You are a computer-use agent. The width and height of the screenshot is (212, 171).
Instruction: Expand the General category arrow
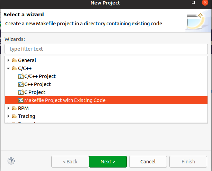pos(9,60)
